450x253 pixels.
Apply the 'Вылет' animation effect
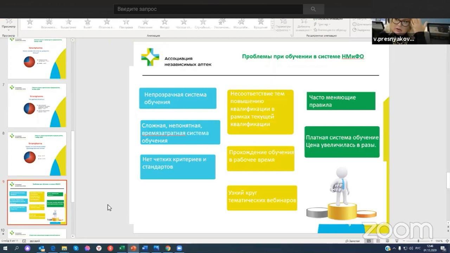88,24
